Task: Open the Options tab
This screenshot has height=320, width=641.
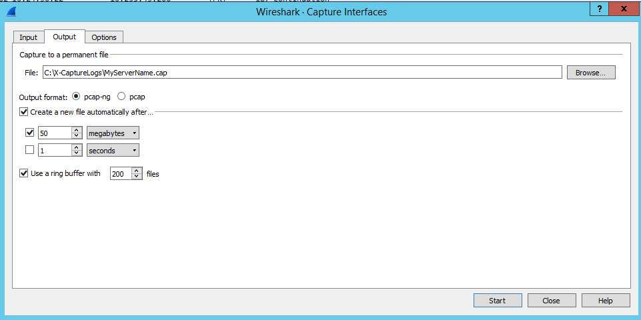Action: [104, 37]
